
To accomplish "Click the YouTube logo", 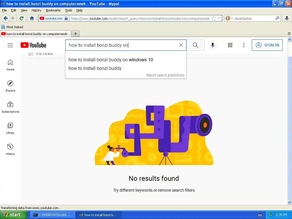I will (33, 45).
